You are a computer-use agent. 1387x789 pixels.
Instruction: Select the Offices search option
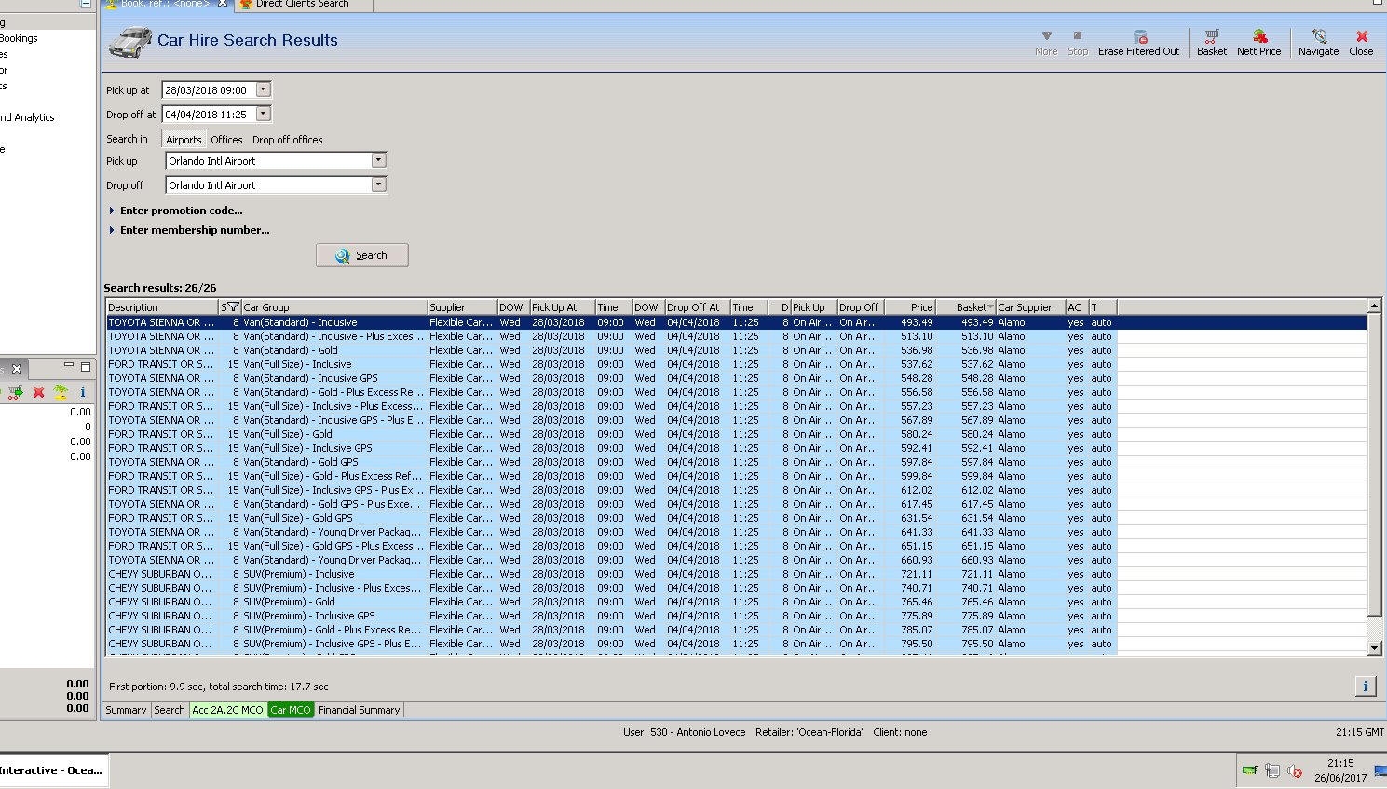click(x=226, y=140)
